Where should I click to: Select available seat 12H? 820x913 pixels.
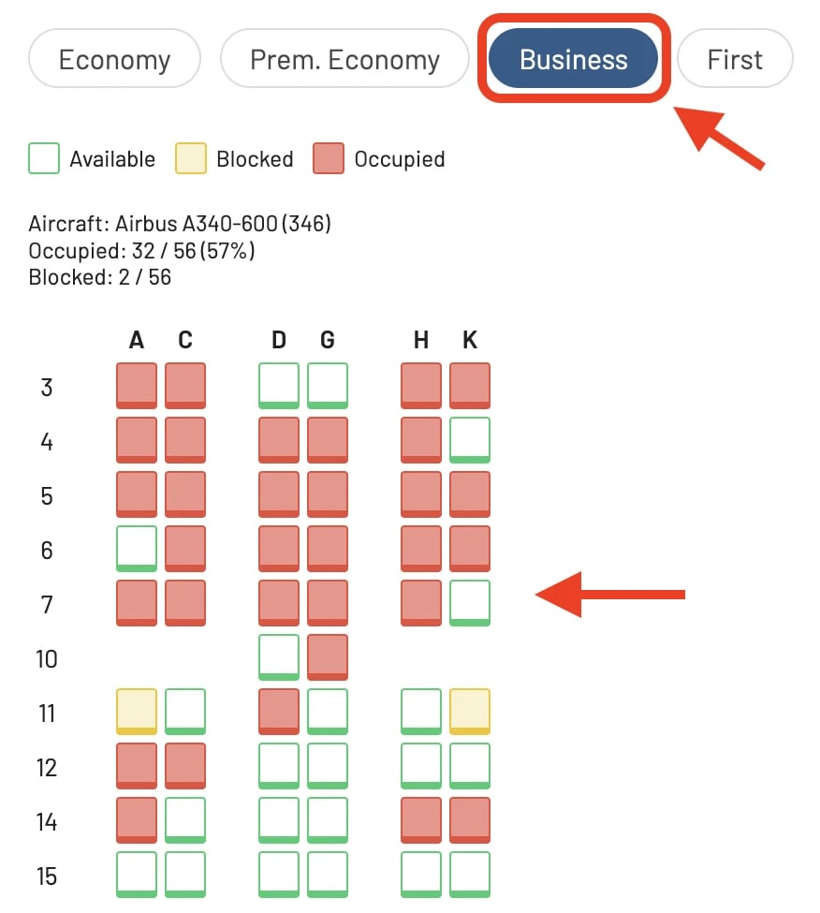click(x=421, y=766)
